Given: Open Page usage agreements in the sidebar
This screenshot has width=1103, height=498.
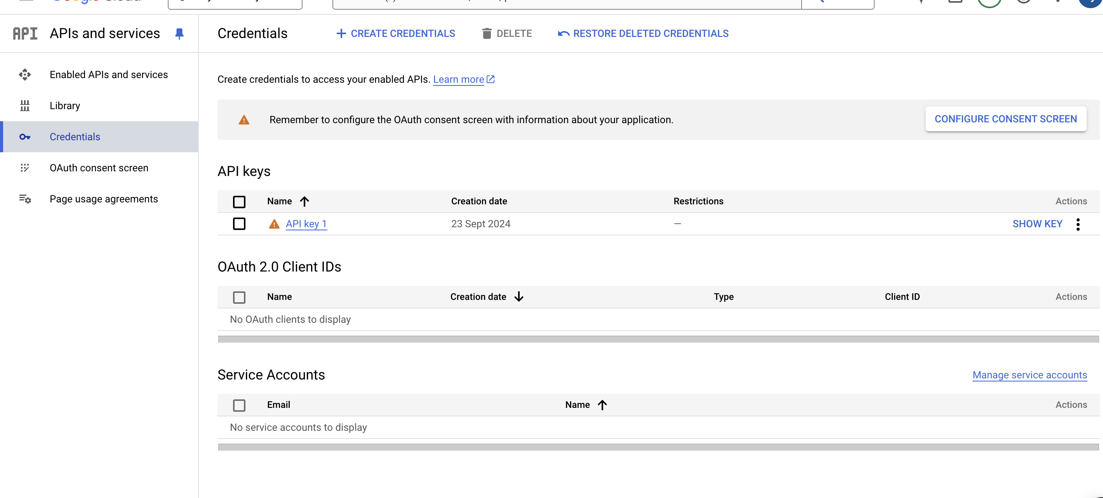Looking at the screenshot, I should [x=99, y=199].
